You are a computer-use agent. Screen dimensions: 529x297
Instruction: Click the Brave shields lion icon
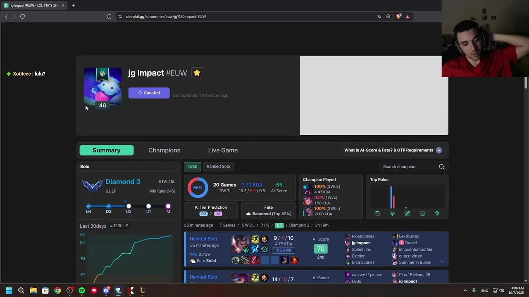(398, 16)
